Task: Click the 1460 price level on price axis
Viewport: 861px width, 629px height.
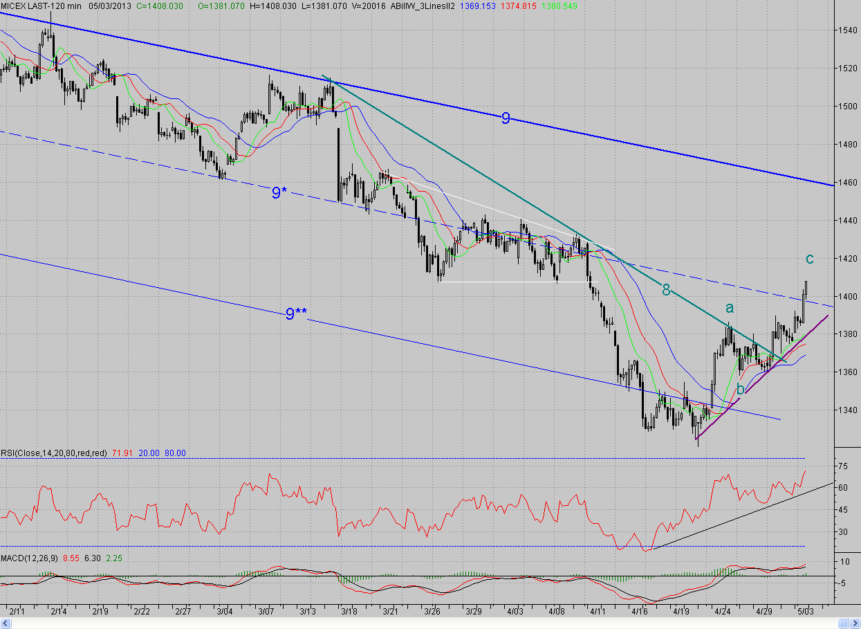Action: pos(848,183)
